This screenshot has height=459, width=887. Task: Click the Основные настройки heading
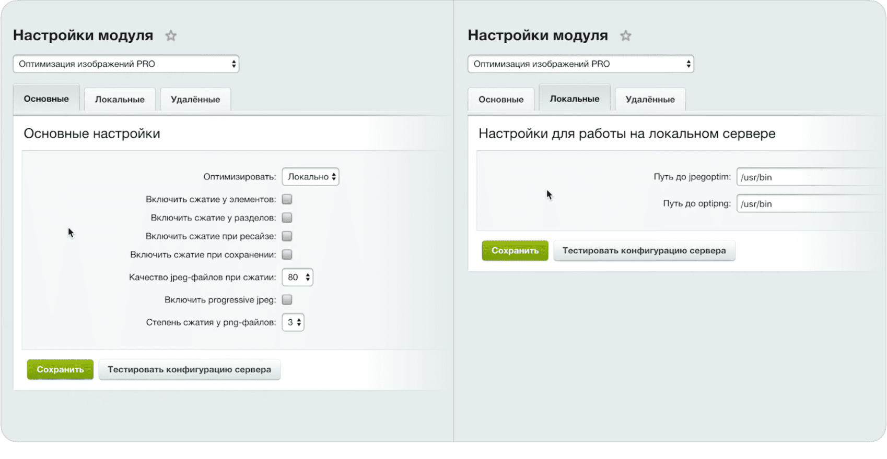click(x=92, y=134)
